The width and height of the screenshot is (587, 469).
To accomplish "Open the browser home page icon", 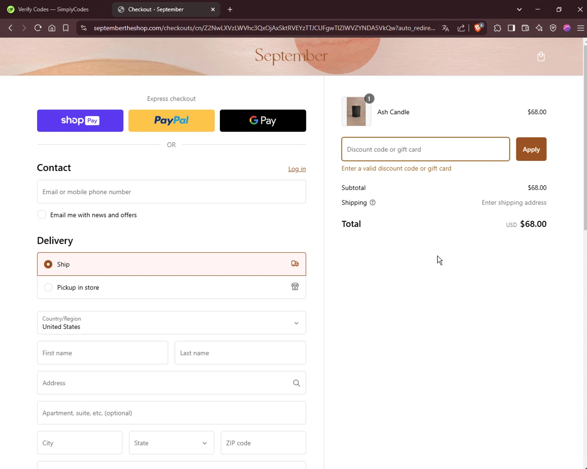I will (52, 28).
